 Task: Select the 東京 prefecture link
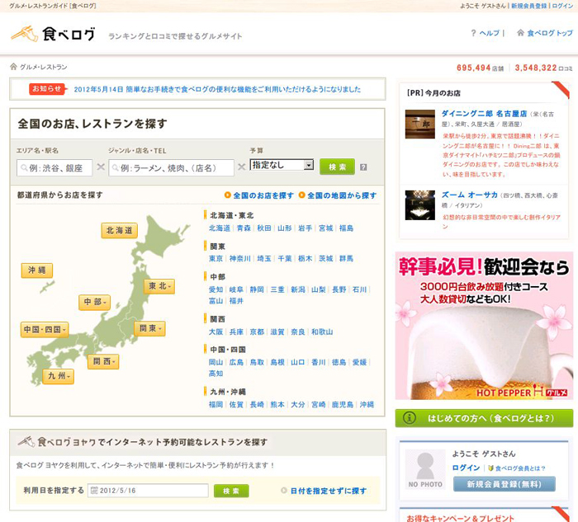pyautogui.click(x=216, y=258)
